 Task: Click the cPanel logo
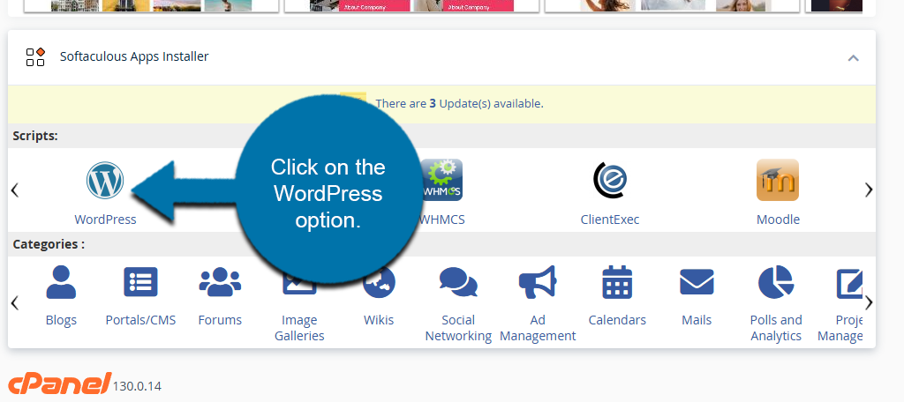pos(59,383)
